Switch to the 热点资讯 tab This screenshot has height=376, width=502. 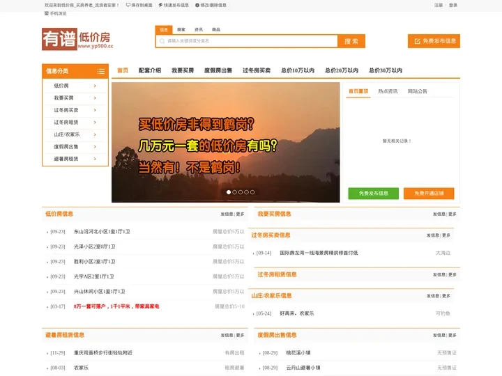pos(388,91)
